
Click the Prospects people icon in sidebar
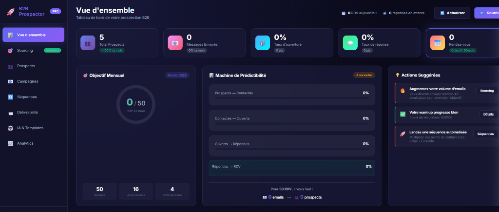10,66
